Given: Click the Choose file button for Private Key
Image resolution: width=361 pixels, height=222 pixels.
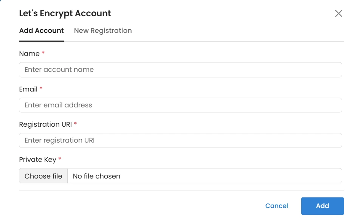Looking at the screenshot, I should click(x=43, y=176).
